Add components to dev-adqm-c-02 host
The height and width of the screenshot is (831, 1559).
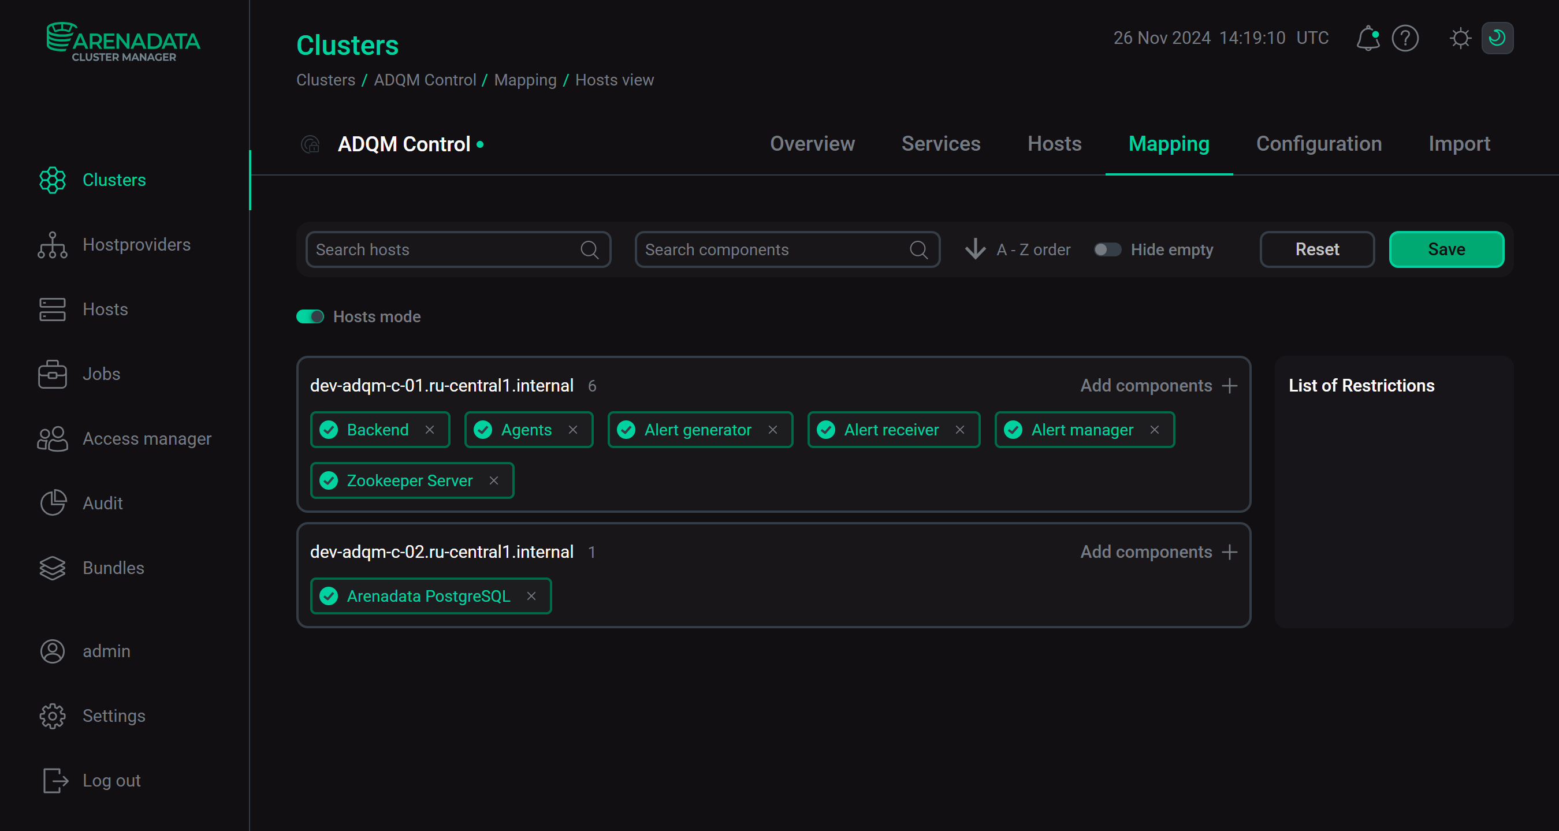[x=1158, y=552]
